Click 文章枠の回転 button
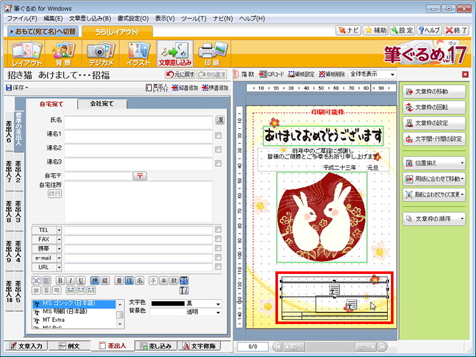The image size is (476, 357). click(434, 107)
